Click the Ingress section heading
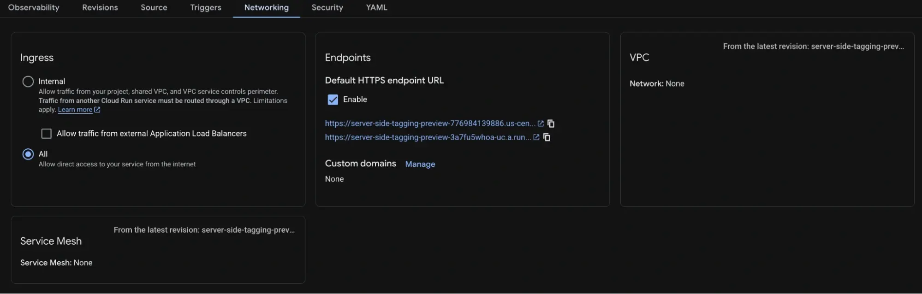Viewport: 922px width, 294px height. click(x=37, y=58)
